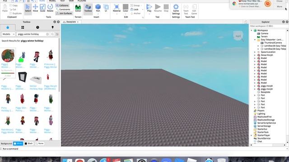The width and height of the screenshot is (289, 162).
Task: Open the Color dropdown arrow
Action: coord(126,14)
